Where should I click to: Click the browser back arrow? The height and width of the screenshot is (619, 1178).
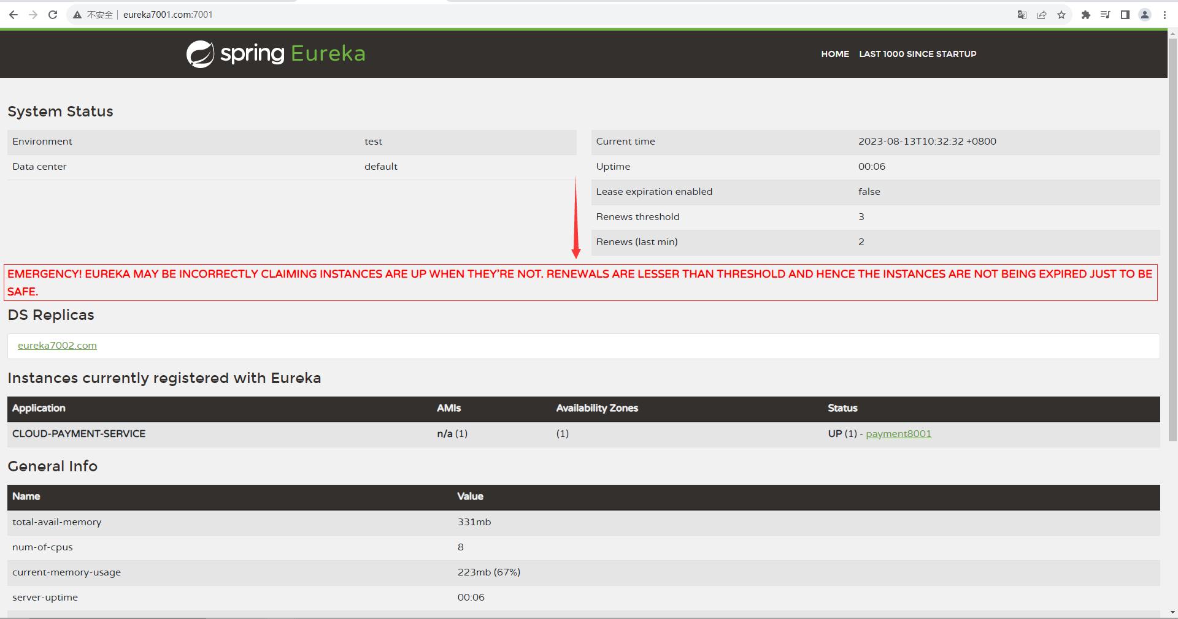coord(13,15)
